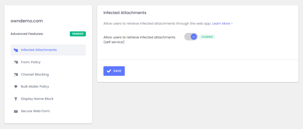The width and height of the screenshot is (303, 129).
Task: Disable the infected attachments retrieval toggle
Action: [x=191, y=37]
